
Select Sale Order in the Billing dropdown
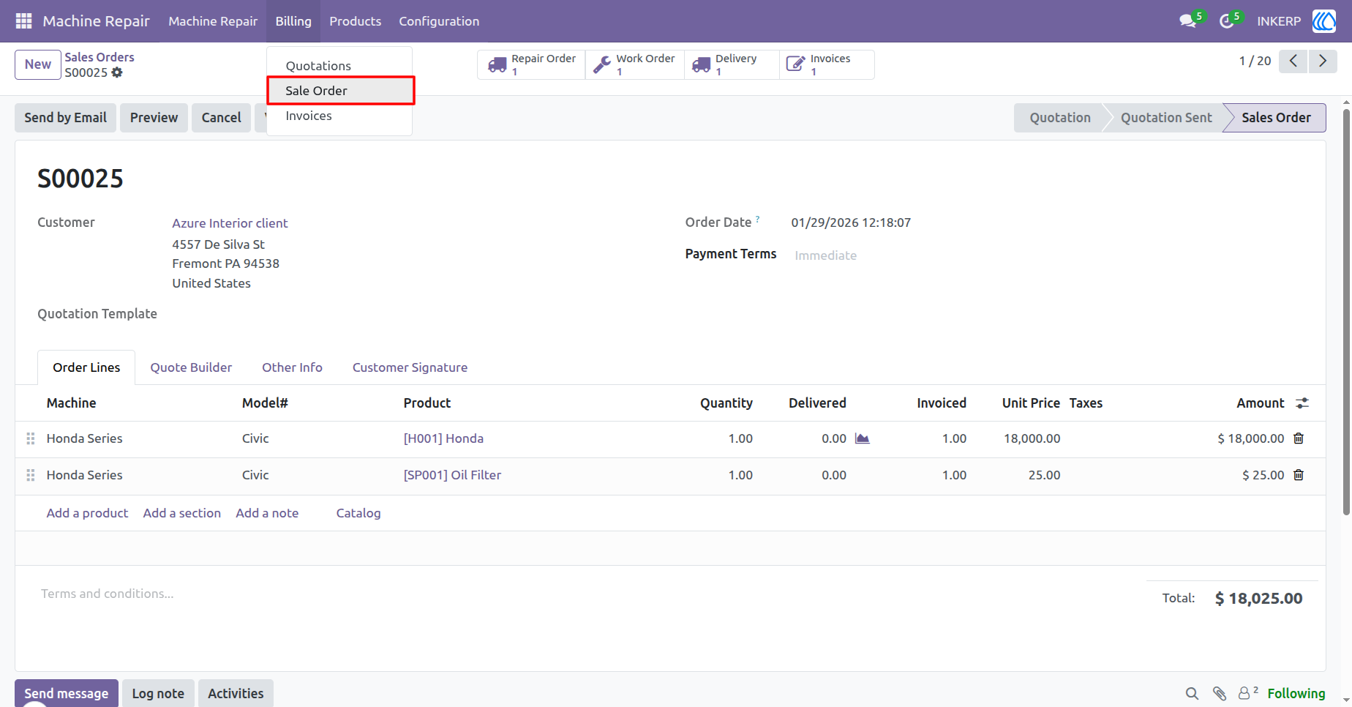(339, 91)
